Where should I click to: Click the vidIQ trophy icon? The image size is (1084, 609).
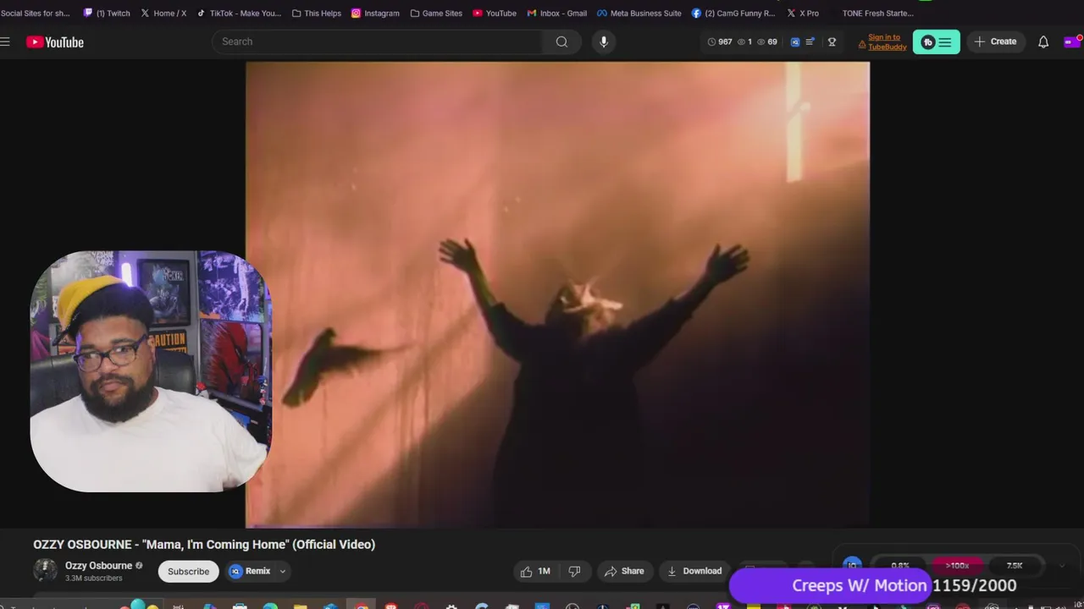832,41
